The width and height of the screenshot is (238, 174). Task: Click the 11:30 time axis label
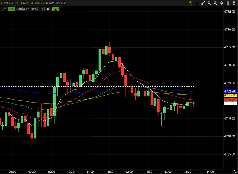[109, 172]
